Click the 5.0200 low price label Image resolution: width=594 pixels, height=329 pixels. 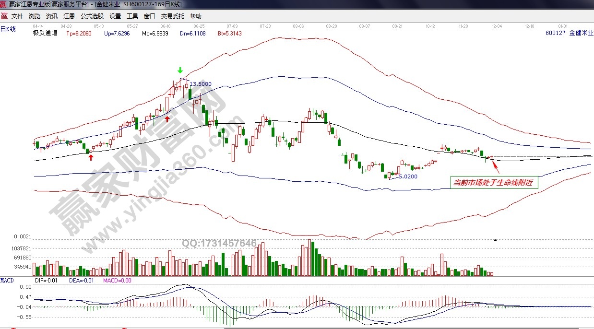pyautogui.click(x=407, y=176)
